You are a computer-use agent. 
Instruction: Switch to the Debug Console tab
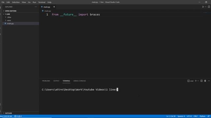coord(79,81)
